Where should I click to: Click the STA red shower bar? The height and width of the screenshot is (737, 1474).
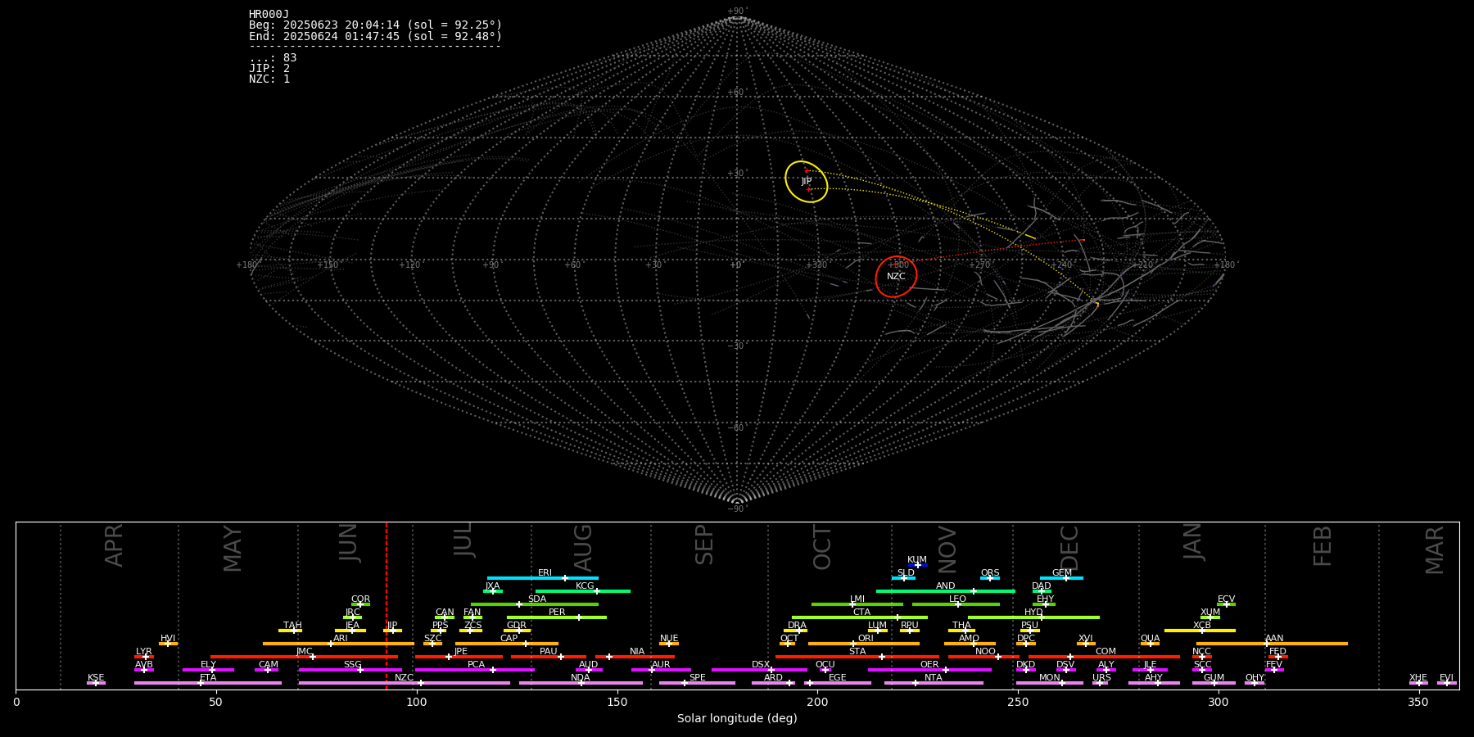click(x=857, y=657)
